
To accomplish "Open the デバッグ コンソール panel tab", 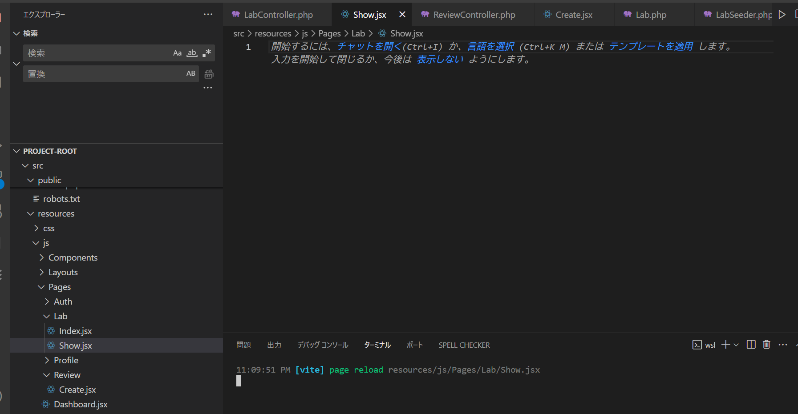I will point(323,345).
